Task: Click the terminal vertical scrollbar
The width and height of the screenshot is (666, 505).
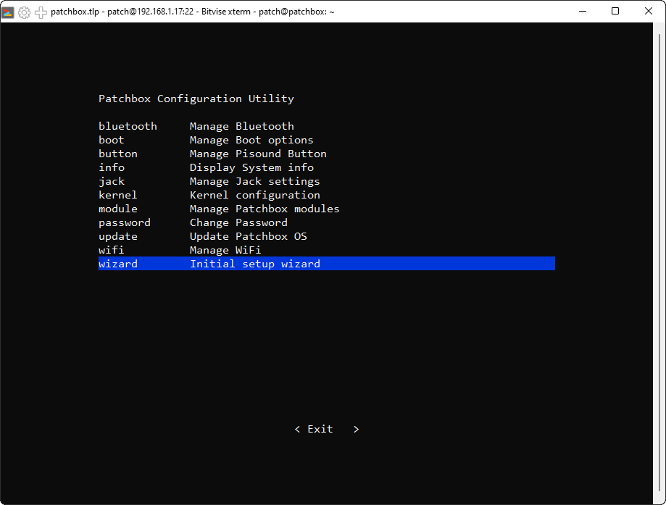Action: coord(659,263)
